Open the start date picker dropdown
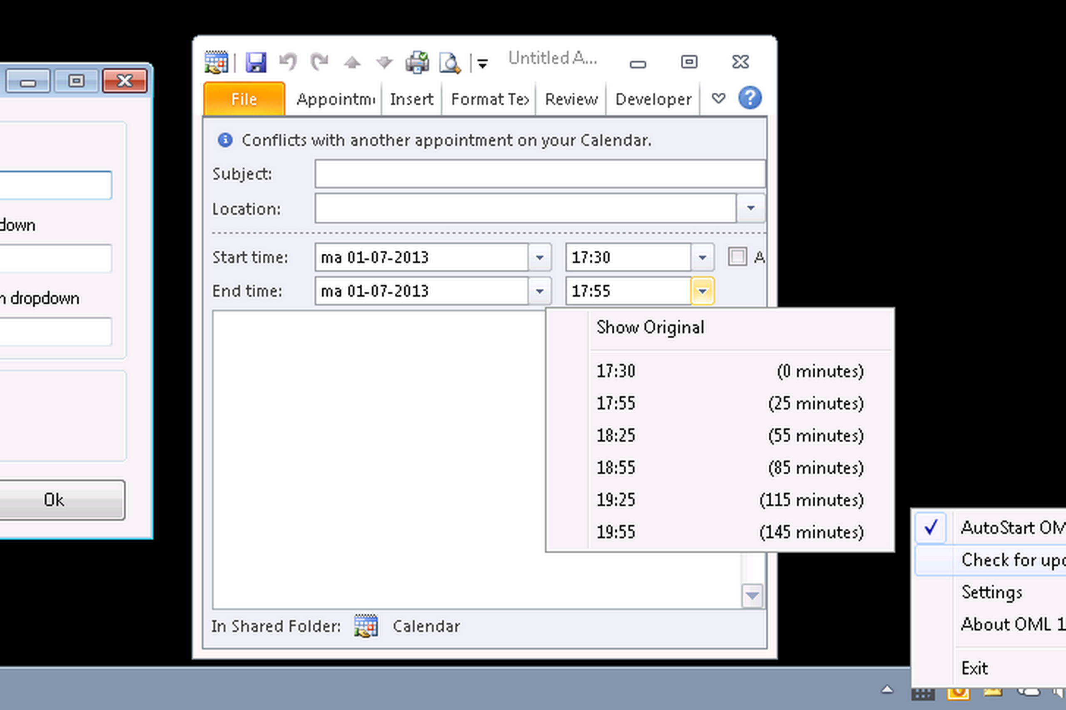 (x=539, y=257)
